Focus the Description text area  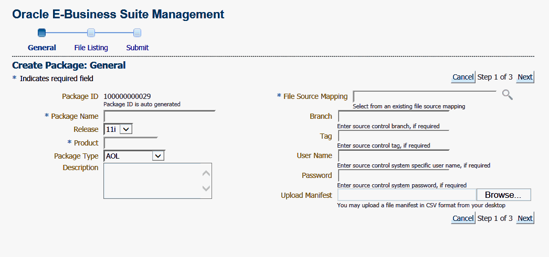pyautogui.click(x=157, y=181)
